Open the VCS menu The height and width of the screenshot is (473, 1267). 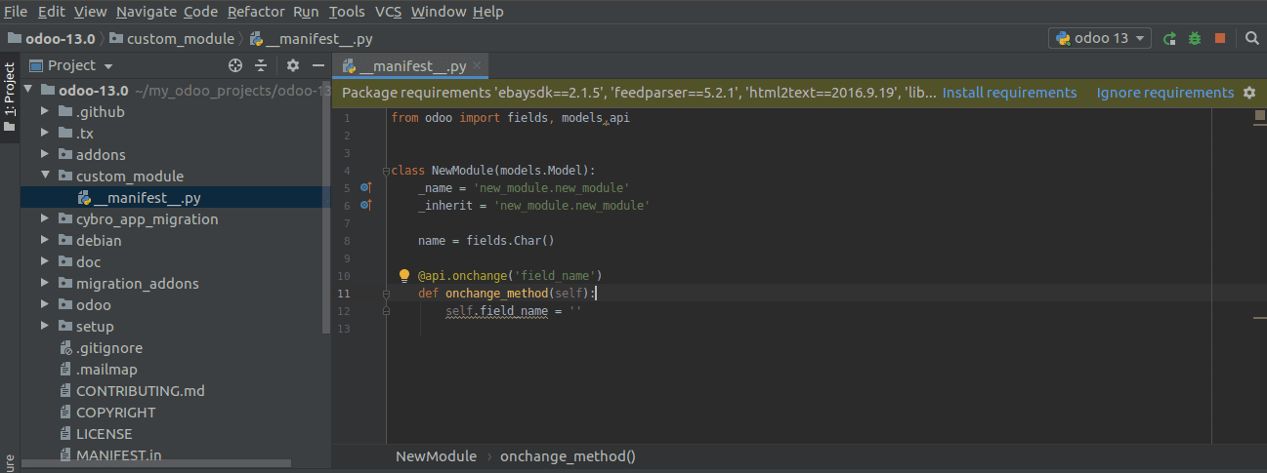[x=388, y=12]
